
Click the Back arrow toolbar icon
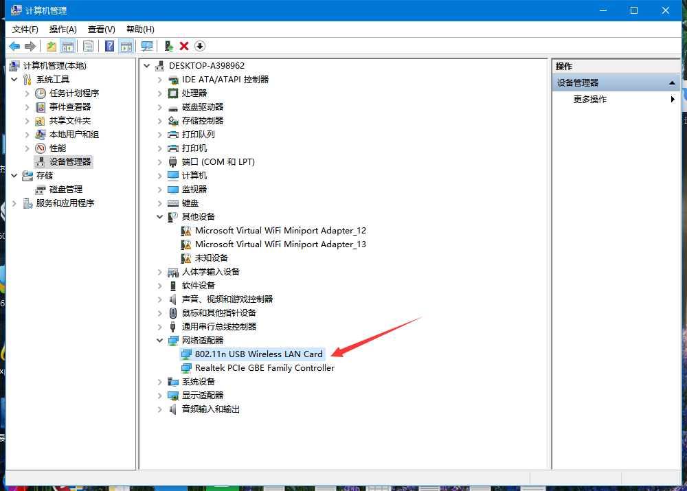click(14, 46)
